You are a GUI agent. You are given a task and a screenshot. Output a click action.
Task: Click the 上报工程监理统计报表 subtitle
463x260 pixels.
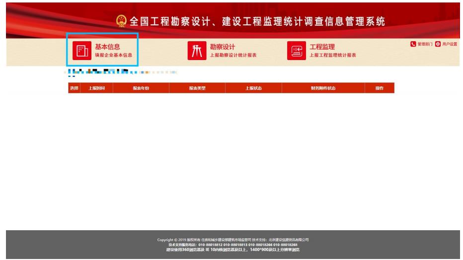(x=333, y=55)
